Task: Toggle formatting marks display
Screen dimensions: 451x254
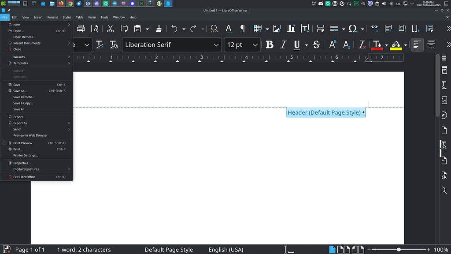Action: 242,28
